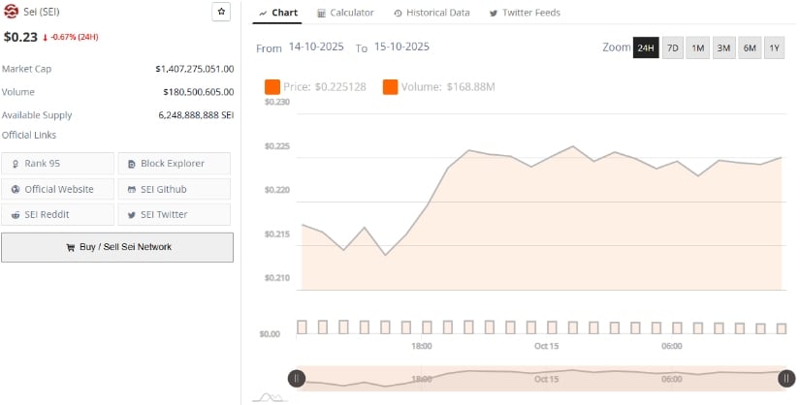
Task: Click the left range navigator handle
Action: click(x=297, y=379)
